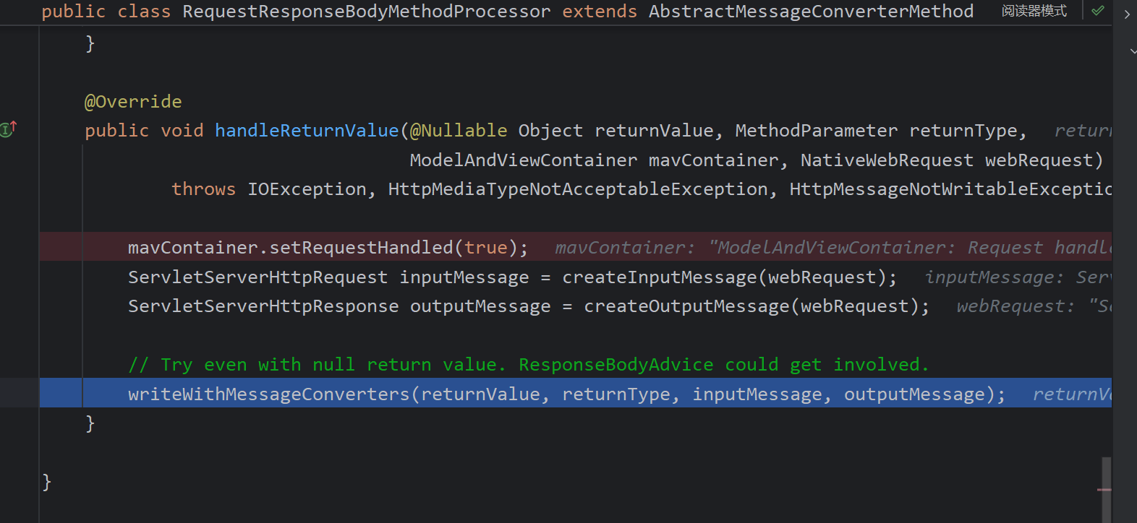Click NativeWebRequest parameter type
The width and height of the screenshot is (1137, 523).
tap(887, 160)
